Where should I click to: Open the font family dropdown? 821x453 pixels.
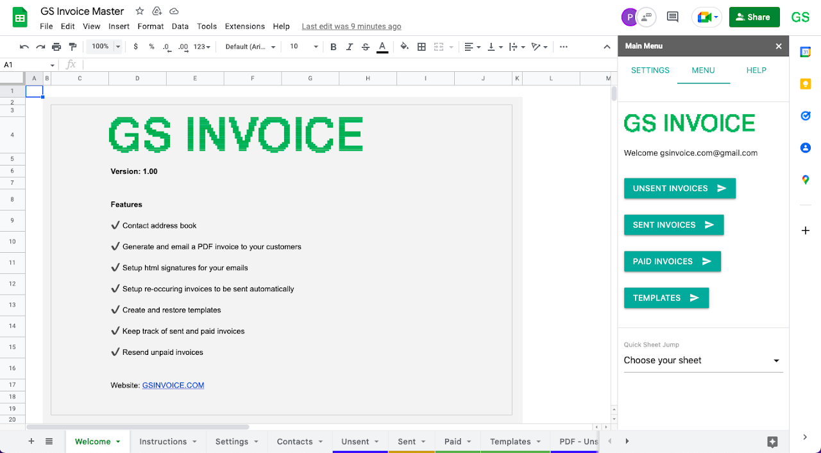coord(250,47)
